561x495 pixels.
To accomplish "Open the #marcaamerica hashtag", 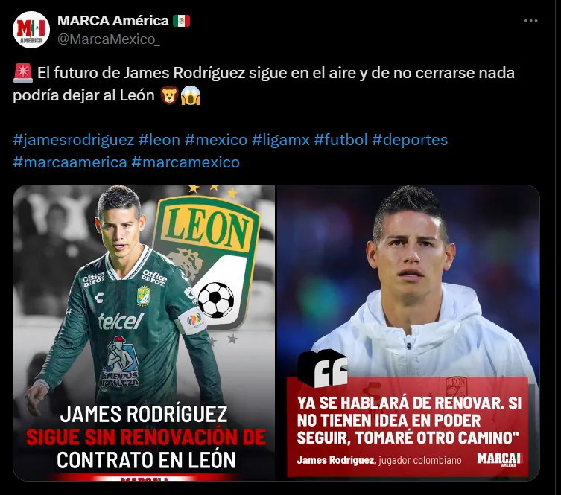I will click(x=70, y=162).
